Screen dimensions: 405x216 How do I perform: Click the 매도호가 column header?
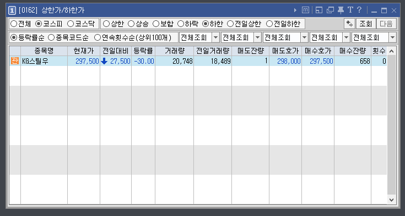[285, 51]
